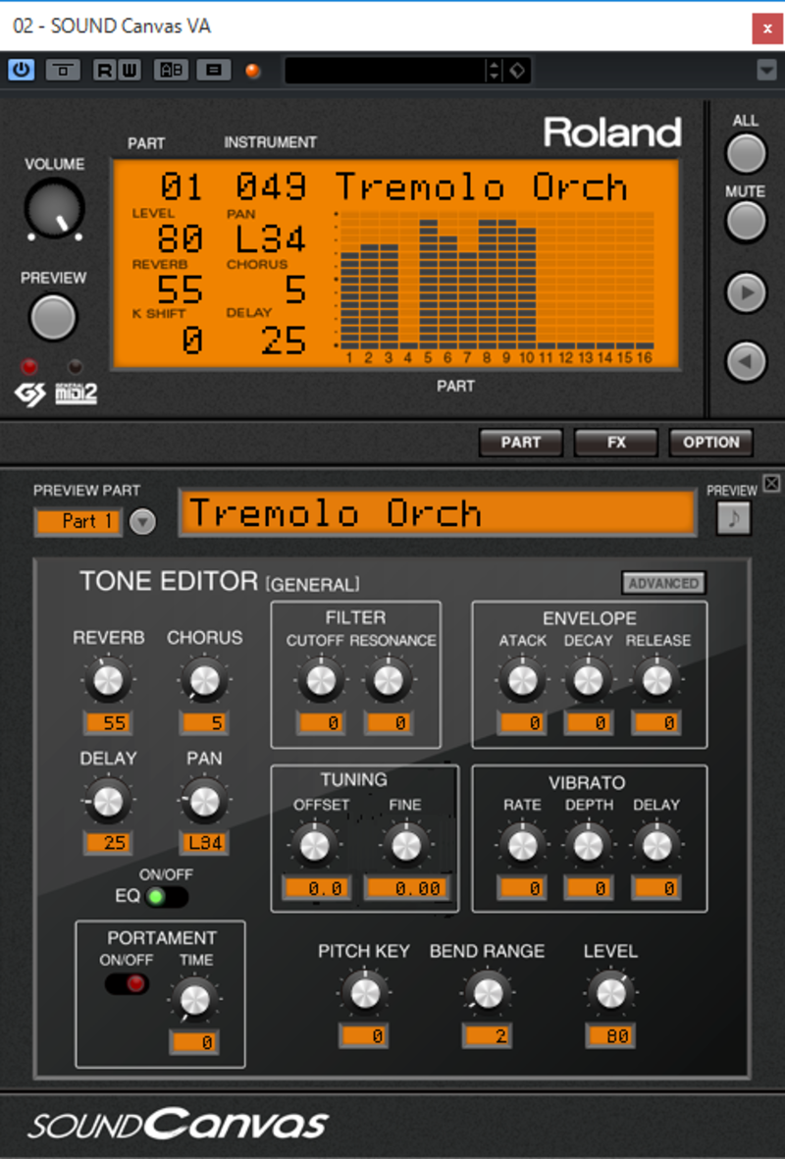Click the Tuning Offset value 0.0
785x1159 pixels.
click(x=315, y=888)
